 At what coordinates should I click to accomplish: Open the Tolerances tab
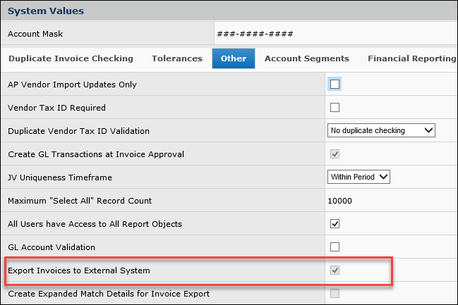pos(177,58)
